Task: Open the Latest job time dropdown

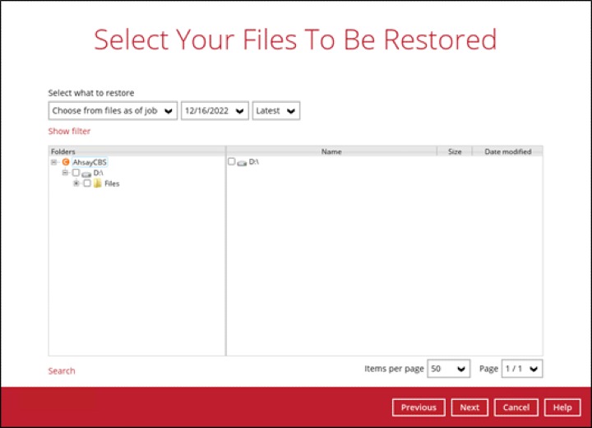Action: click(276, 111)
